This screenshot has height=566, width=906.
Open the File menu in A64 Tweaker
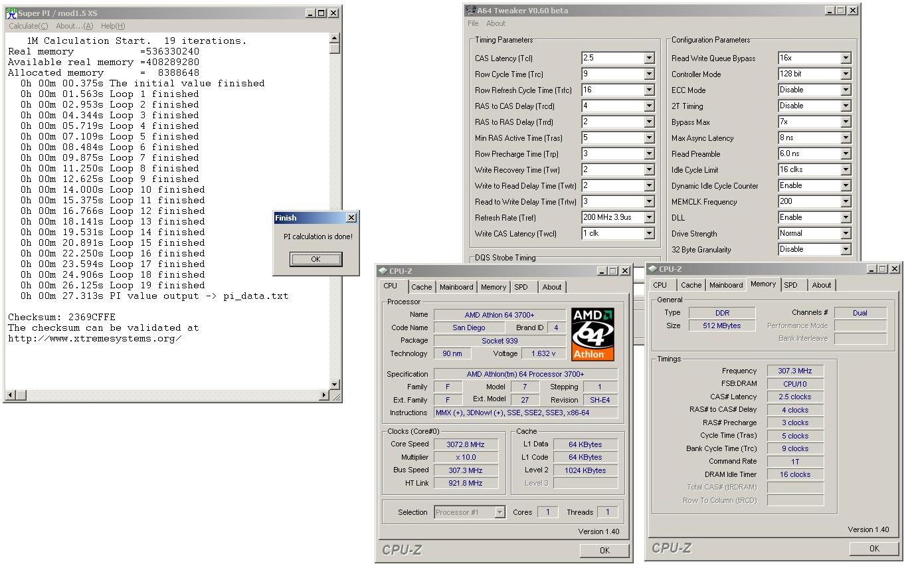(x=473, y=23)
